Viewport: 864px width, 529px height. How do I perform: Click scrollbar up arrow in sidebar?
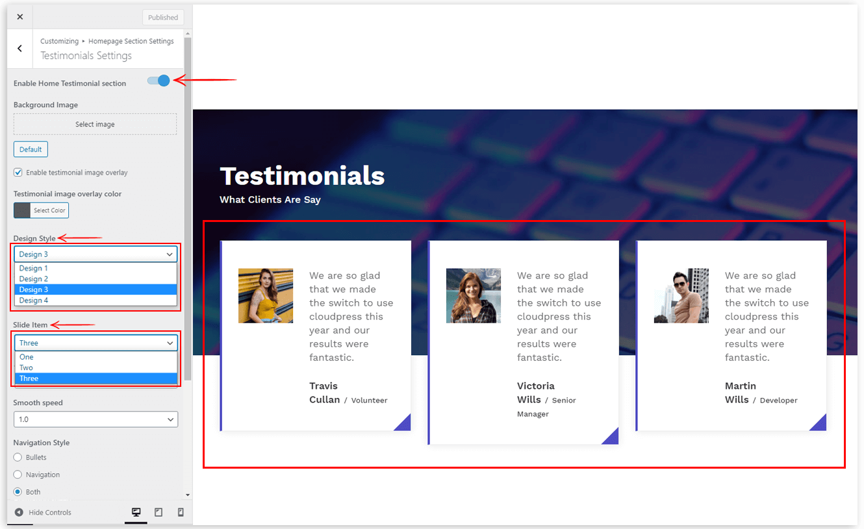coord(188,32)
